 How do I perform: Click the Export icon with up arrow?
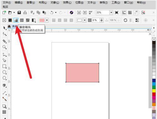(85, 13)
